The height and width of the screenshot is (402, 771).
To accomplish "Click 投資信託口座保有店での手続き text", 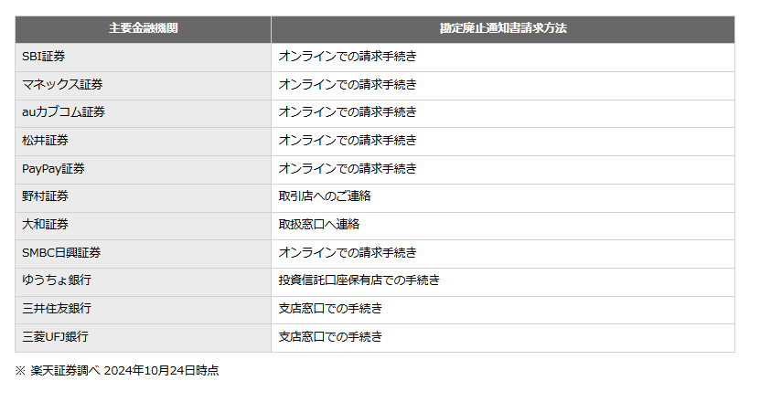I will (x=359, y=280).
